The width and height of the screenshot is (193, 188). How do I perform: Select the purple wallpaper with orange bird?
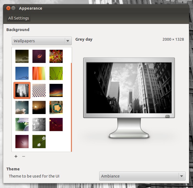39,56
